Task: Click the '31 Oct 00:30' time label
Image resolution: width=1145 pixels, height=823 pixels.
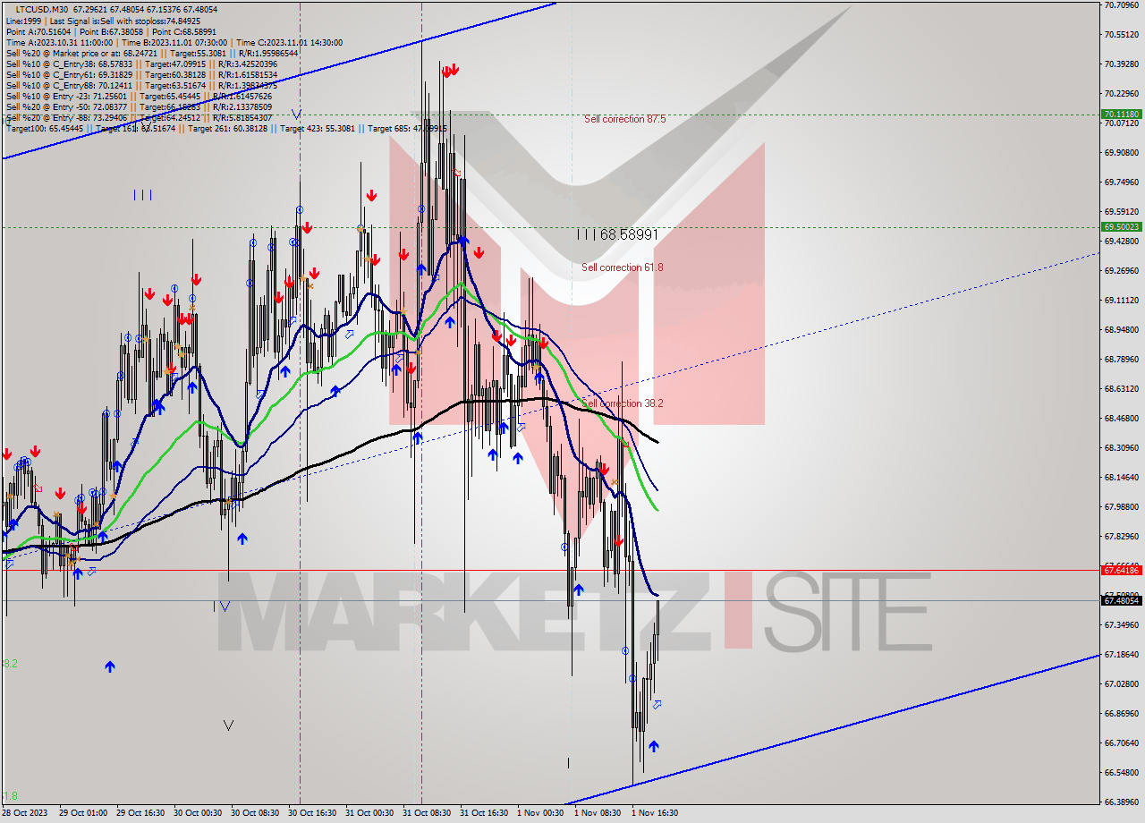Action: (x=369, y=813)
